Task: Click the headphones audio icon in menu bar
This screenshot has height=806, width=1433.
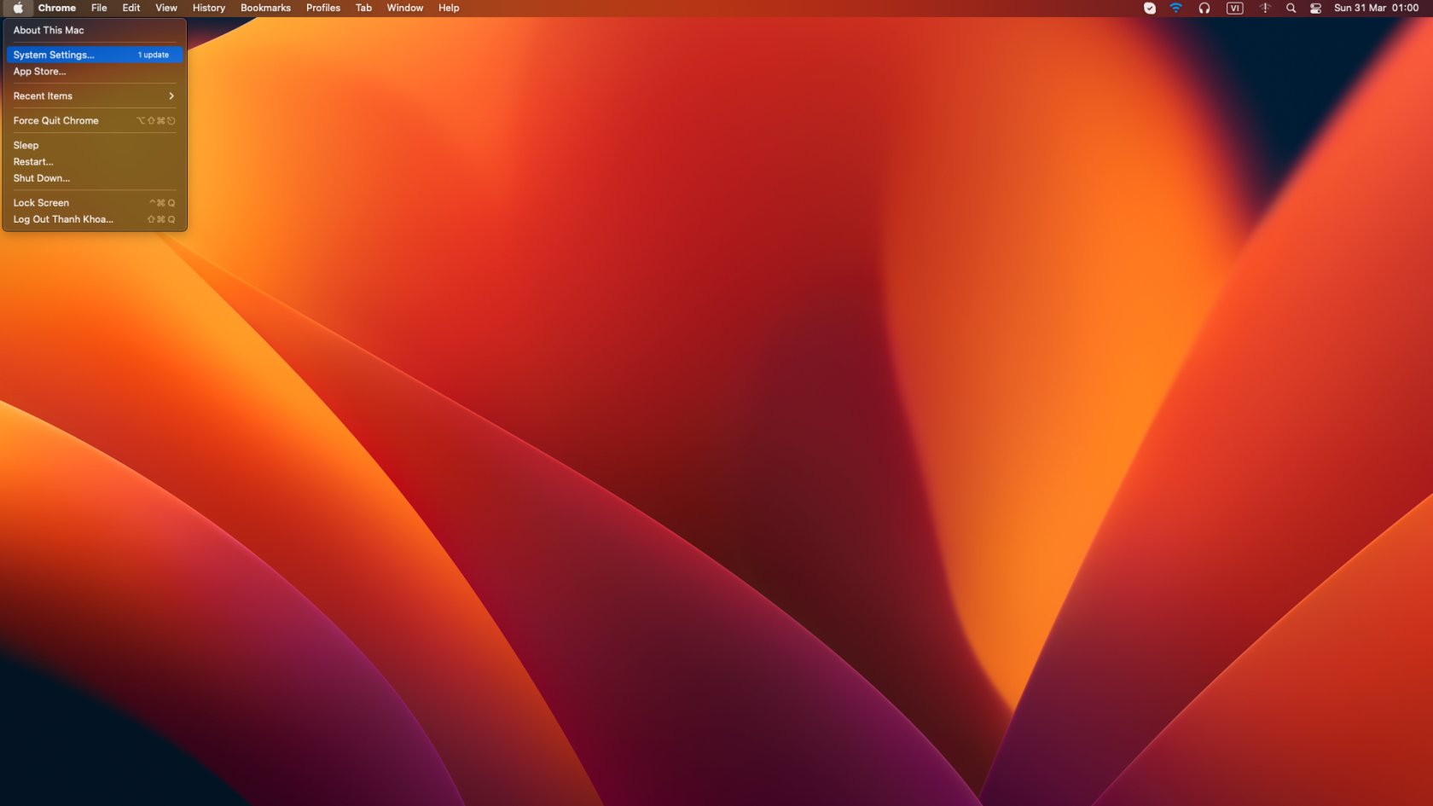Action: coord(1204,8)
